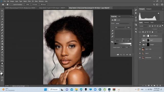164x92 pixels.
Task: Show the Burn layer
Action: pyautogui.click(x=140, y=40)
